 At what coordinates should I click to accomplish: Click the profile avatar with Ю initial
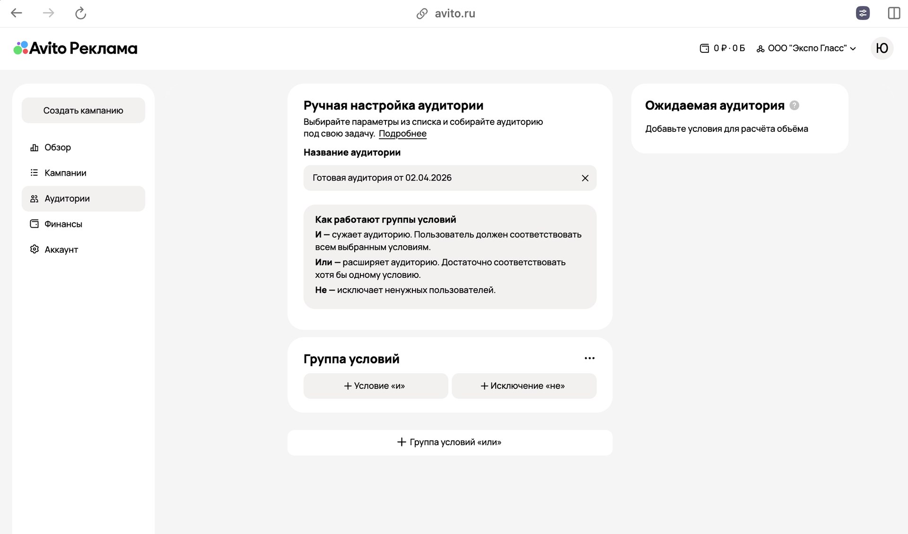tap(882, 48)
